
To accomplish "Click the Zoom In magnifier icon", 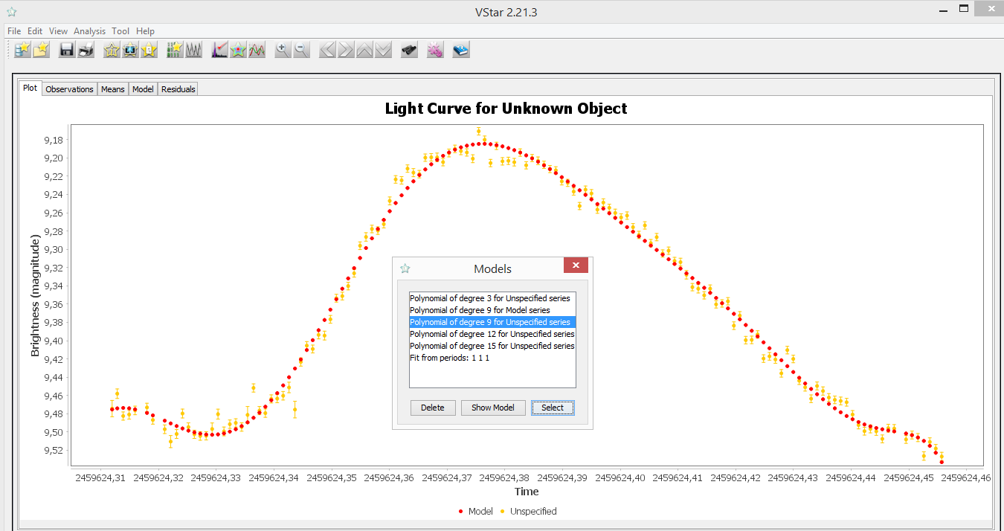I will [x=283, y=50].
